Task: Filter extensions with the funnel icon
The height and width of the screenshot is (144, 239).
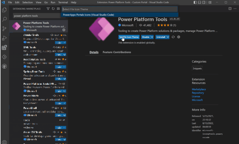Action: pos(48,9)
